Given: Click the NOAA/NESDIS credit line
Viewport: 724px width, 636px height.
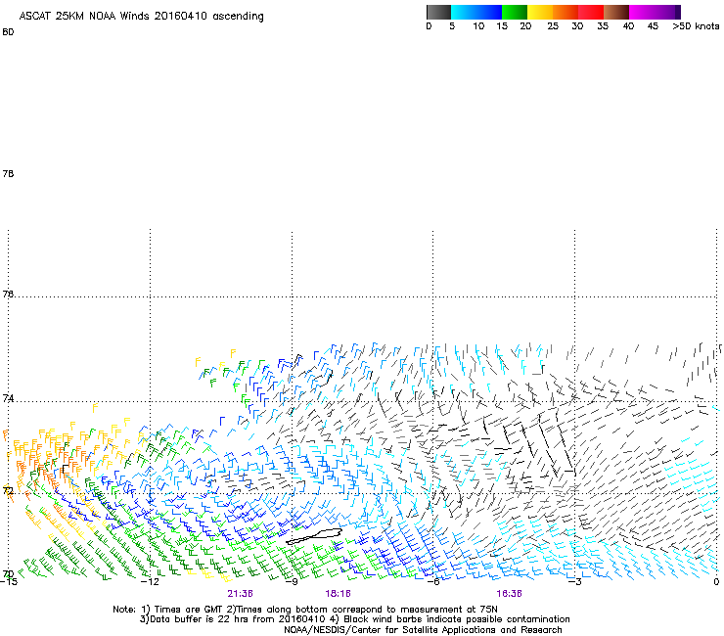Looking at the screenshot, I should (423, 630).
